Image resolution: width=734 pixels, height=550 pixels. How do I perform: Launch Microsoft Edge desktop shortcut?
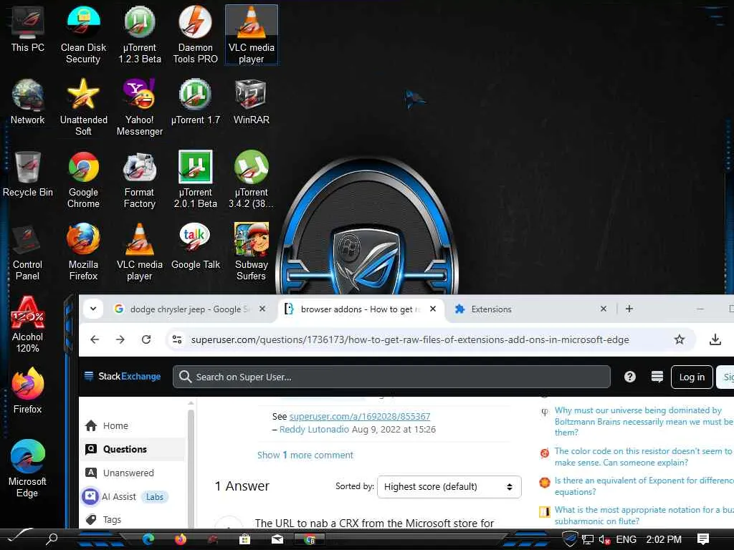tap(28, 469)
